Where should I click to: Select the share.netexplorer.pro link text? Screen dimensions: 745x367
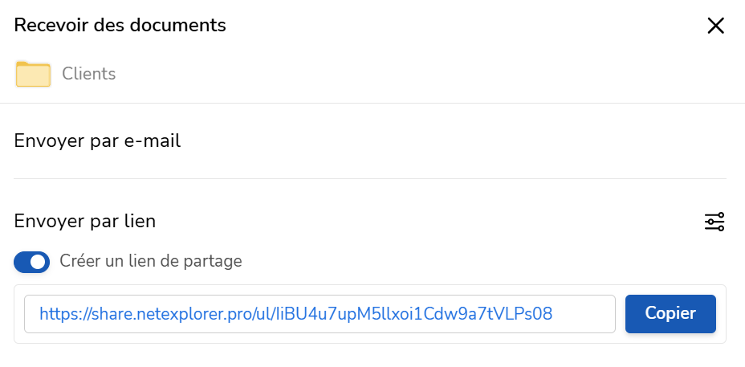295,314
